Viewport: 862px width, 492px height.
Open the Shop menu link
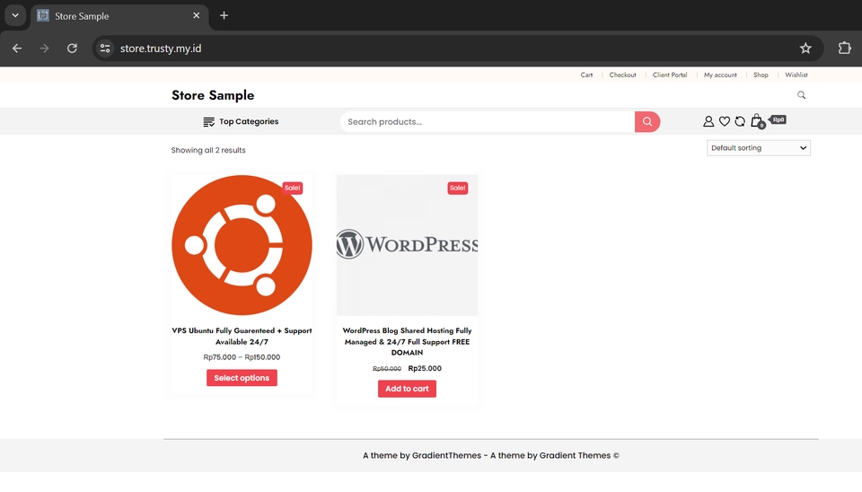tap(761, 75)
